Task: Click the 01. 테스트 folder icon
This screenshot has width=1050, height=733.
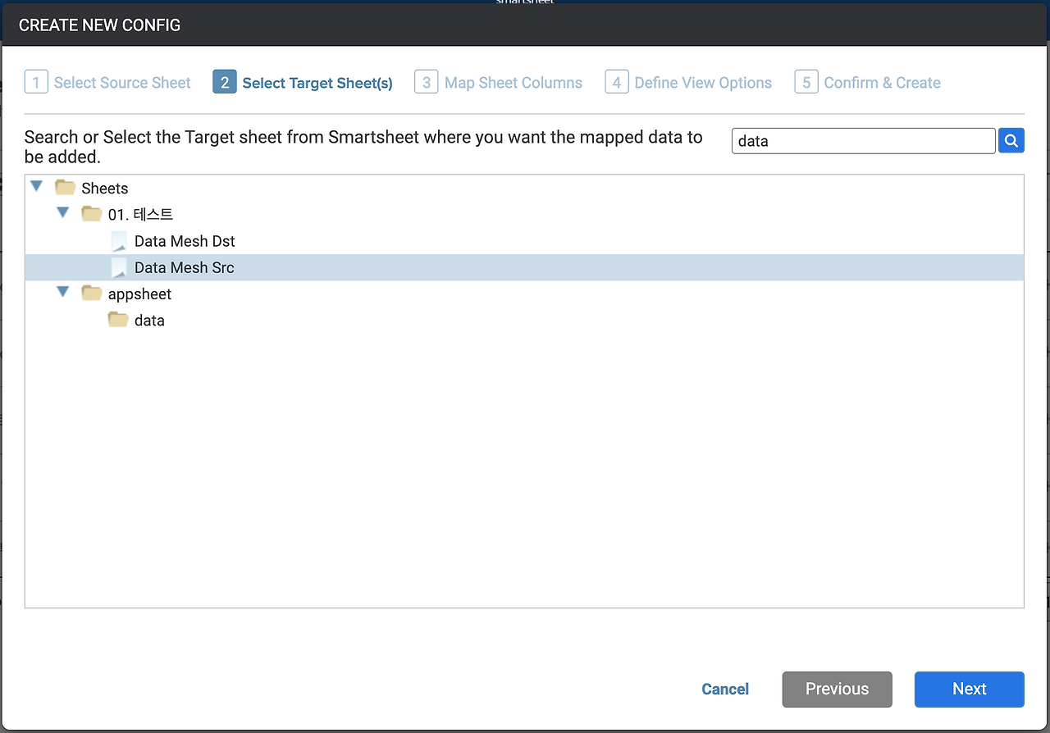Action: tap(92, 214)
